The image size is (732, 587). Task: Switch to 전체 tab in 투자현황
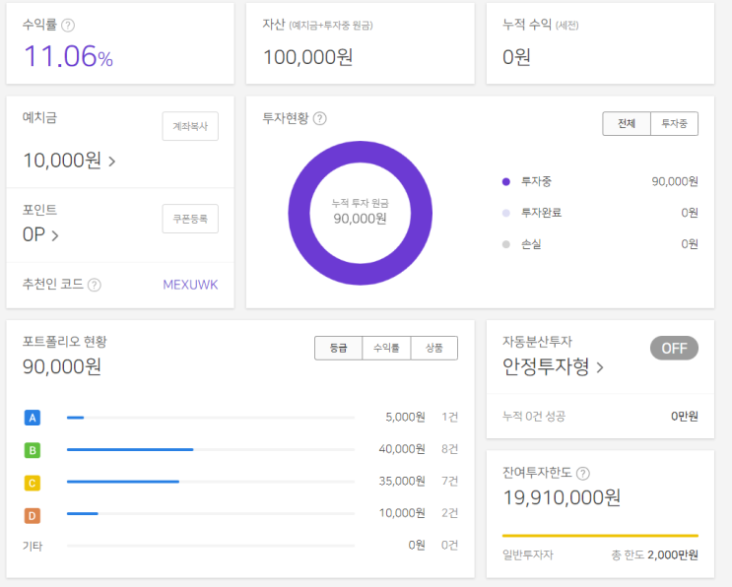626,124
